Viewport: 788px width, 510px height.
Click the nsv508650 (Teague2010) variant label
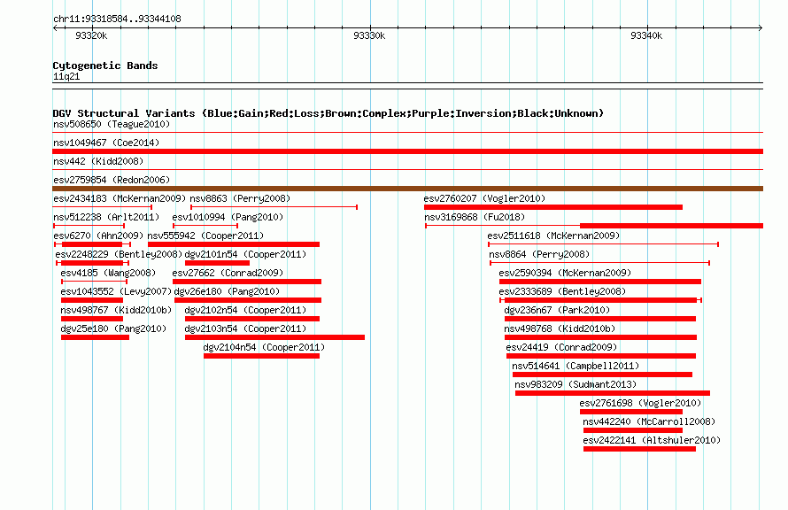[x=112, y=124]
